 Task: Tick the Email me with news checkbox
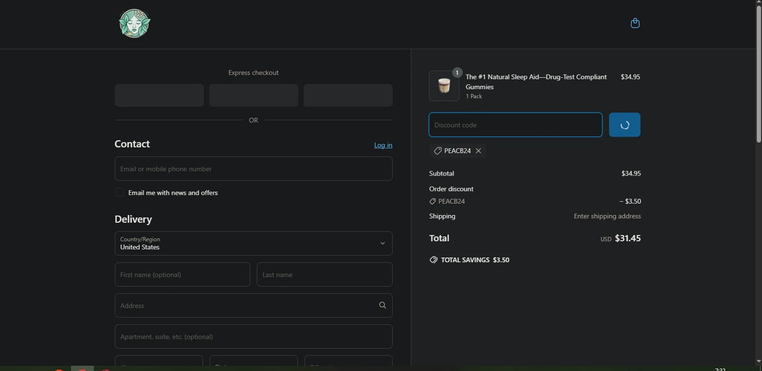click(x=119, y=192)
